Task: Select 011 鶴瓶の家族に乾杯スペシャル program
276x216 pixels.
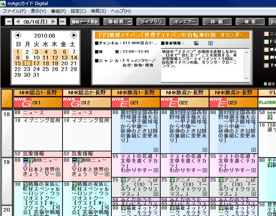Action: click(x=38, y=199)
